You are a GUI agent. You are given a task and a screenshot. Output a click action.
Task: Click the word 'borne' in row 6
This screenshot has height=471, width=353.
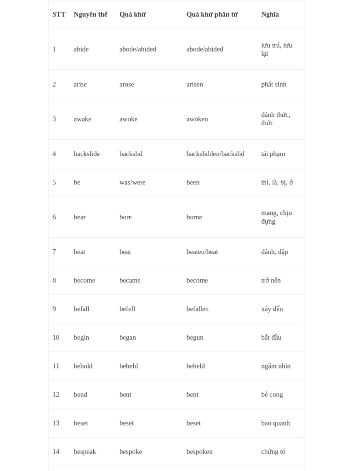[x=194, y=217]
